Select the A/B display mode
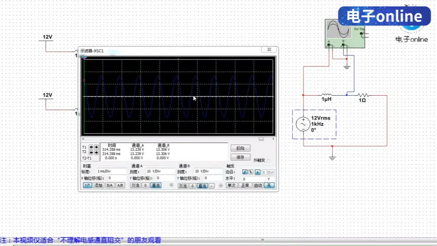Image resolution: width=437 pixels, height=246 pixels. (x=120, y=186)
